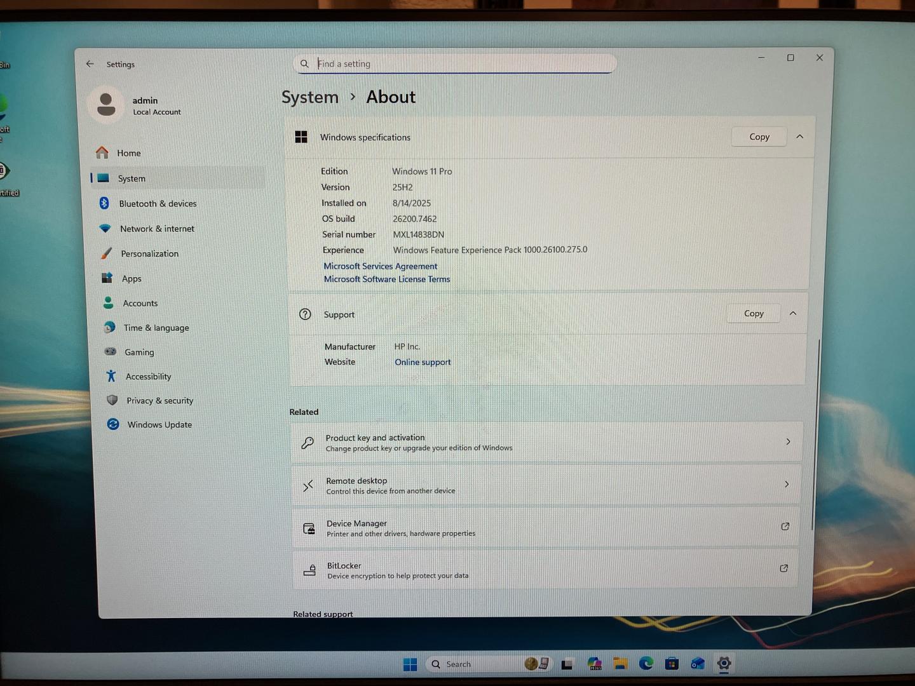The width and height of the screenshot is (915, 686).
Task: Expand the Remote desktop chevron
Action: [x=787, y=484]
